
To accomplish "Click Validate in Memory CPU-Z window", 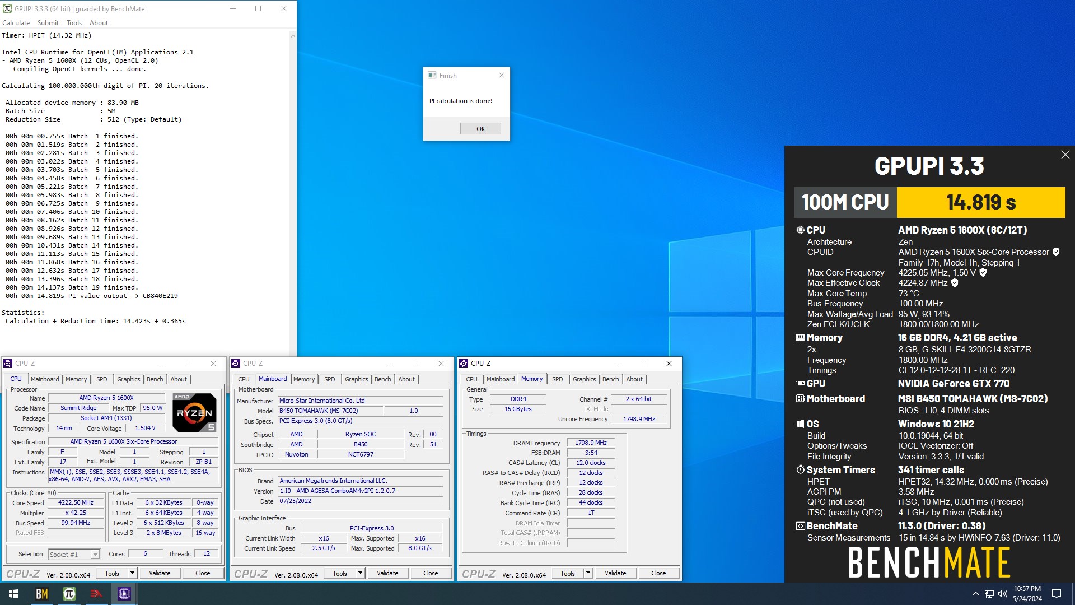I will pyautogui.click(x=615, y=573).
